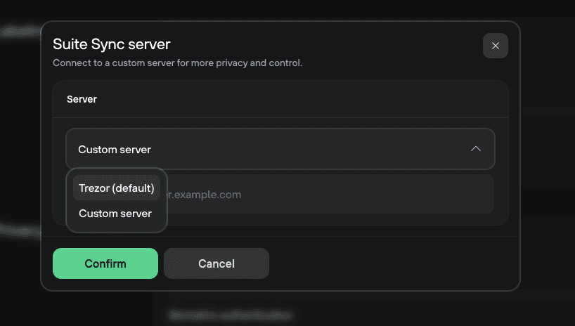The image size is (575, 326).
Task: Close the Suite Sync server dialog
Action: pyautogui.click(x=495, y=46)
